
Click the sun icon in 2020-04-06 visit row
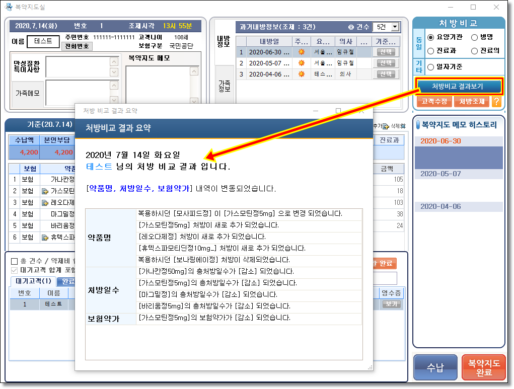click(x=301, y=74)
